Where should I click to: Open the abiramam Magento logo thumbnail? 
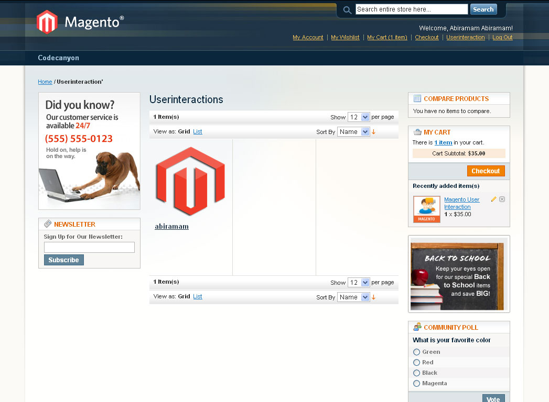[190, 181]
